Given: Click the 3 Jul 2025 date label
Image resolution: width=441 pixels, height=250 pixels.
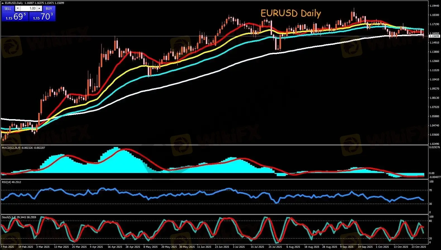Looking at the screenshot, I should tap(239, 247).
